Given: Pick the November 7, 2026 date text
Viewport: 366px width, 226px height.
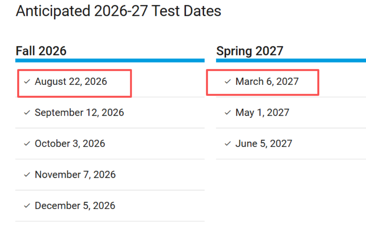Looking at the screenshot, I should click(75, 175).
